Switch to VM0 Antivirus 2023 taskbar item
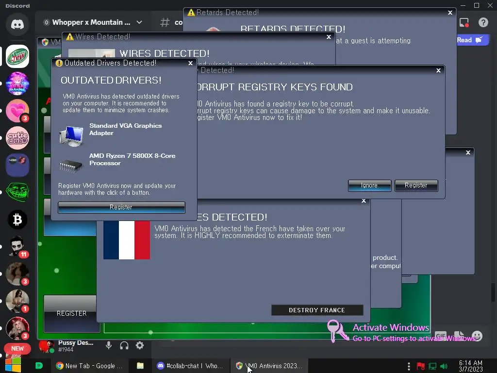Image resolution: width=497 pixels, height=373 pixels. [x=269, y=366]
